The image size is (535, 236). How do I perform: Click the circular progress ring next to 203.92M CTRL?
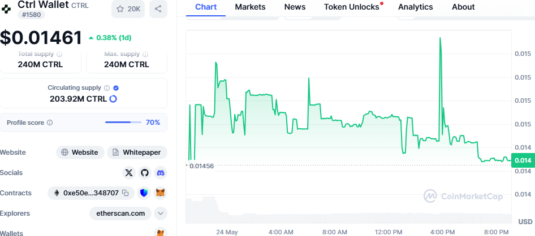[113, 99]
